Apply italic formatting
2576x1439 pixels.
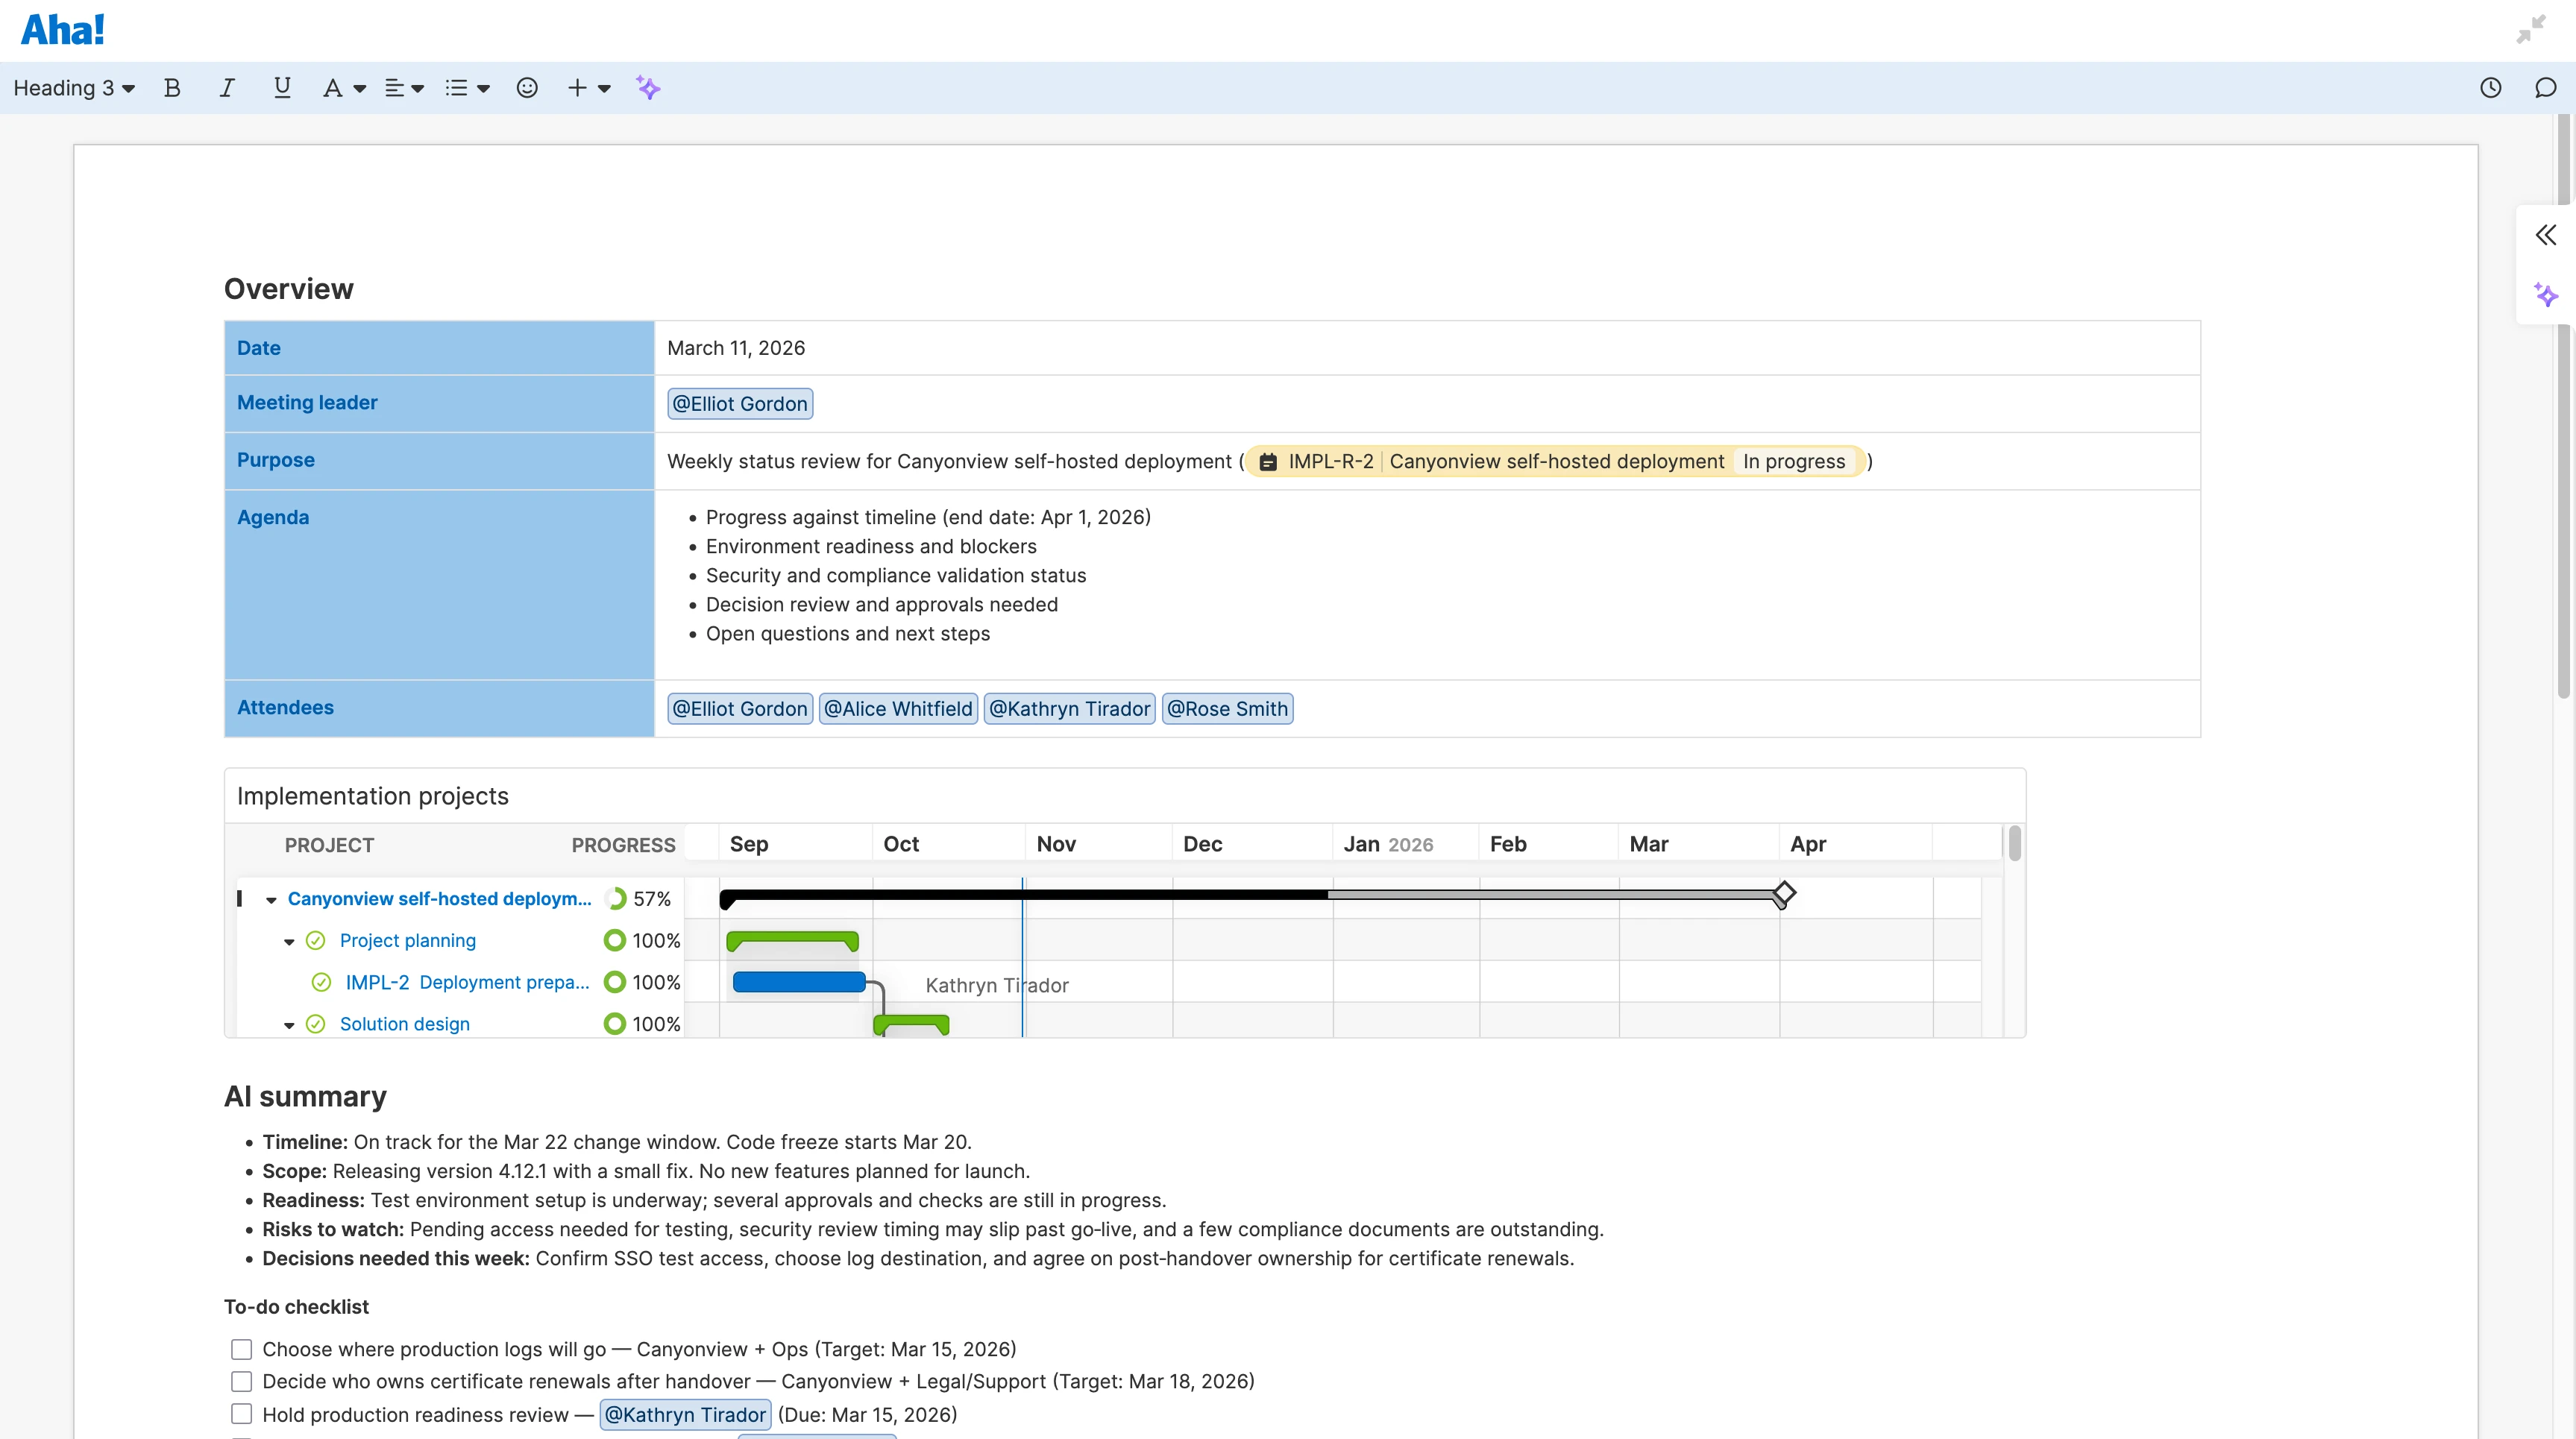click(x=227, y=88)
